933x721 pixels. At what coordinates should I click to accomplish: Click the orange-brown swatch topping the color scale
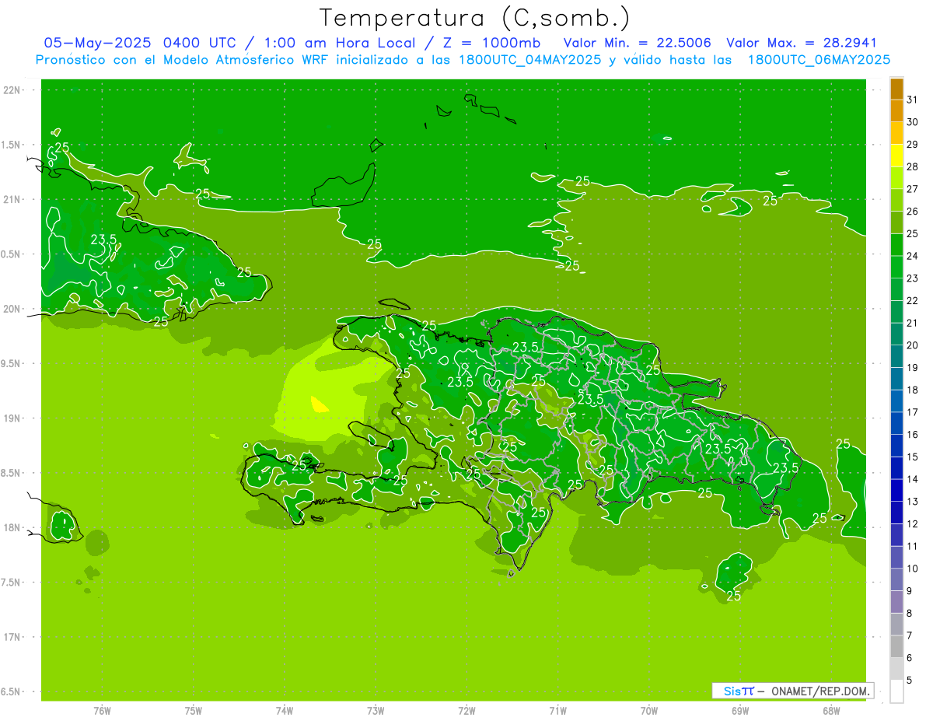tap(896, 88)
